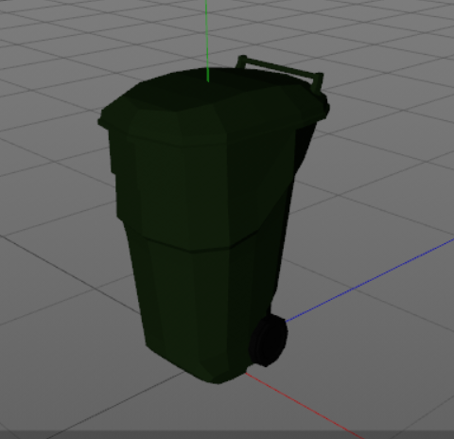Click the front rim of the lid
The image size is (454, 439).
(x=164, y=132)
